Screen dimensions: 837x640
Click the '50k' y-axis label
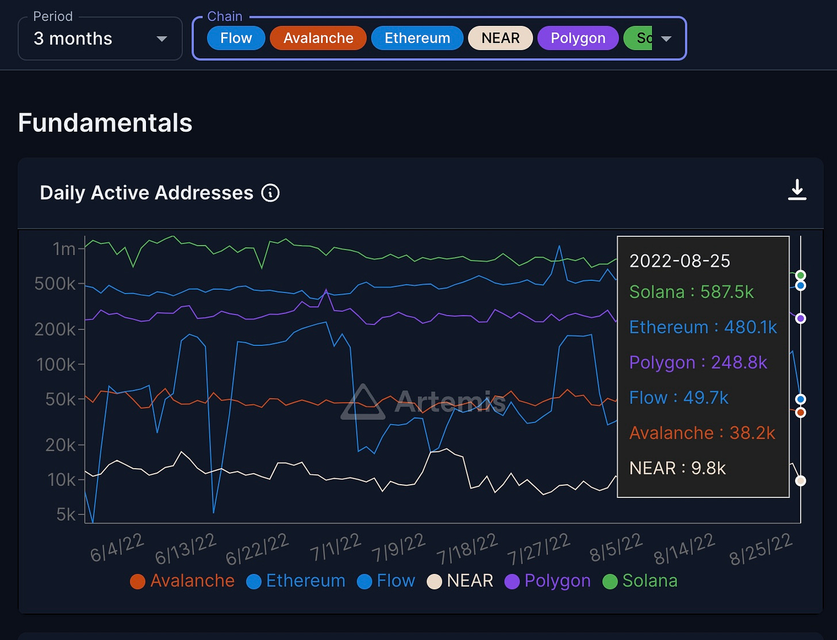click(61, 398)
